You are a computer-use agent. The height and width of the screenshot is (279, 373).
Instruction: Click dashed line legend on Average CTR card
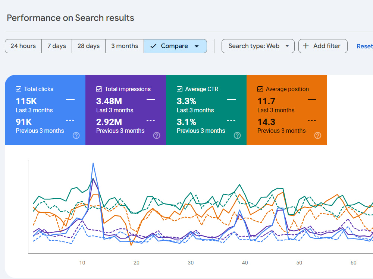coord(231,121)
